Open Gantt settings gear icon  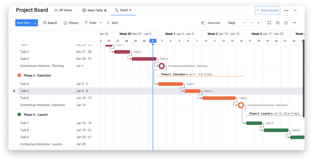tap(278, 23)
